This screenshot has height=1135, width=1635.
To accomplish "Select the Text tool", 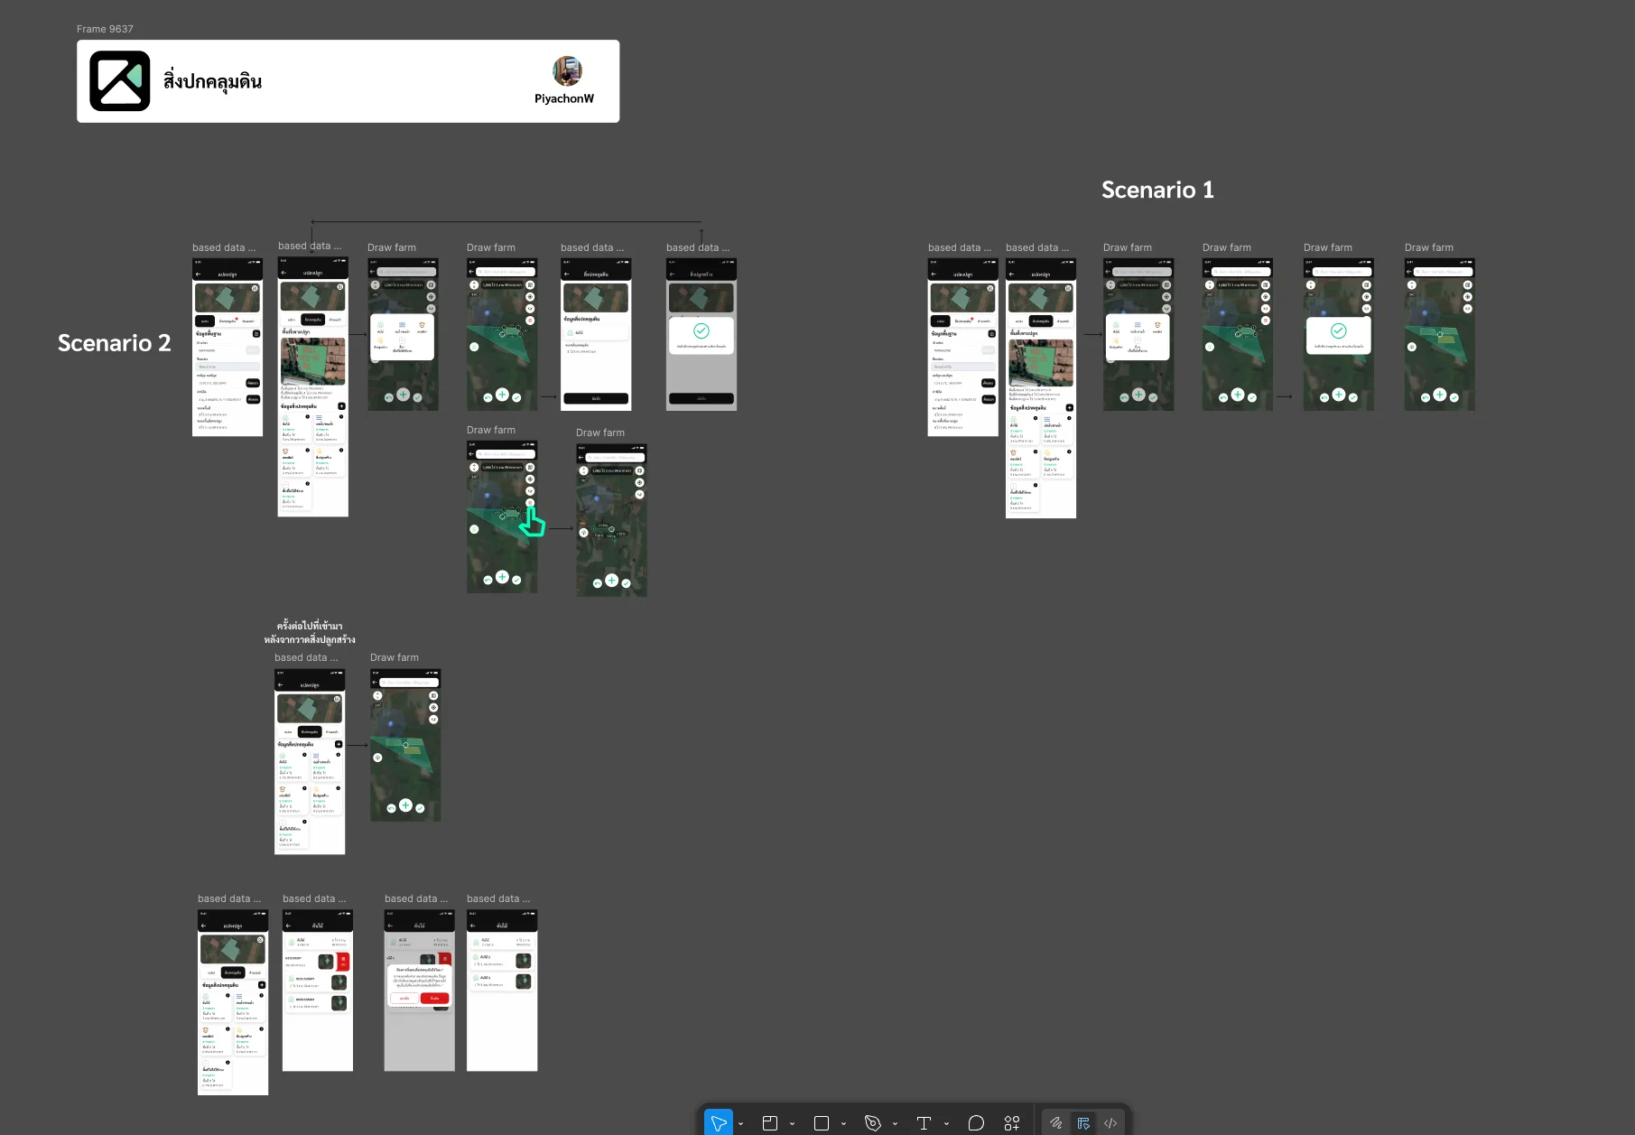I will [924, 1123].
